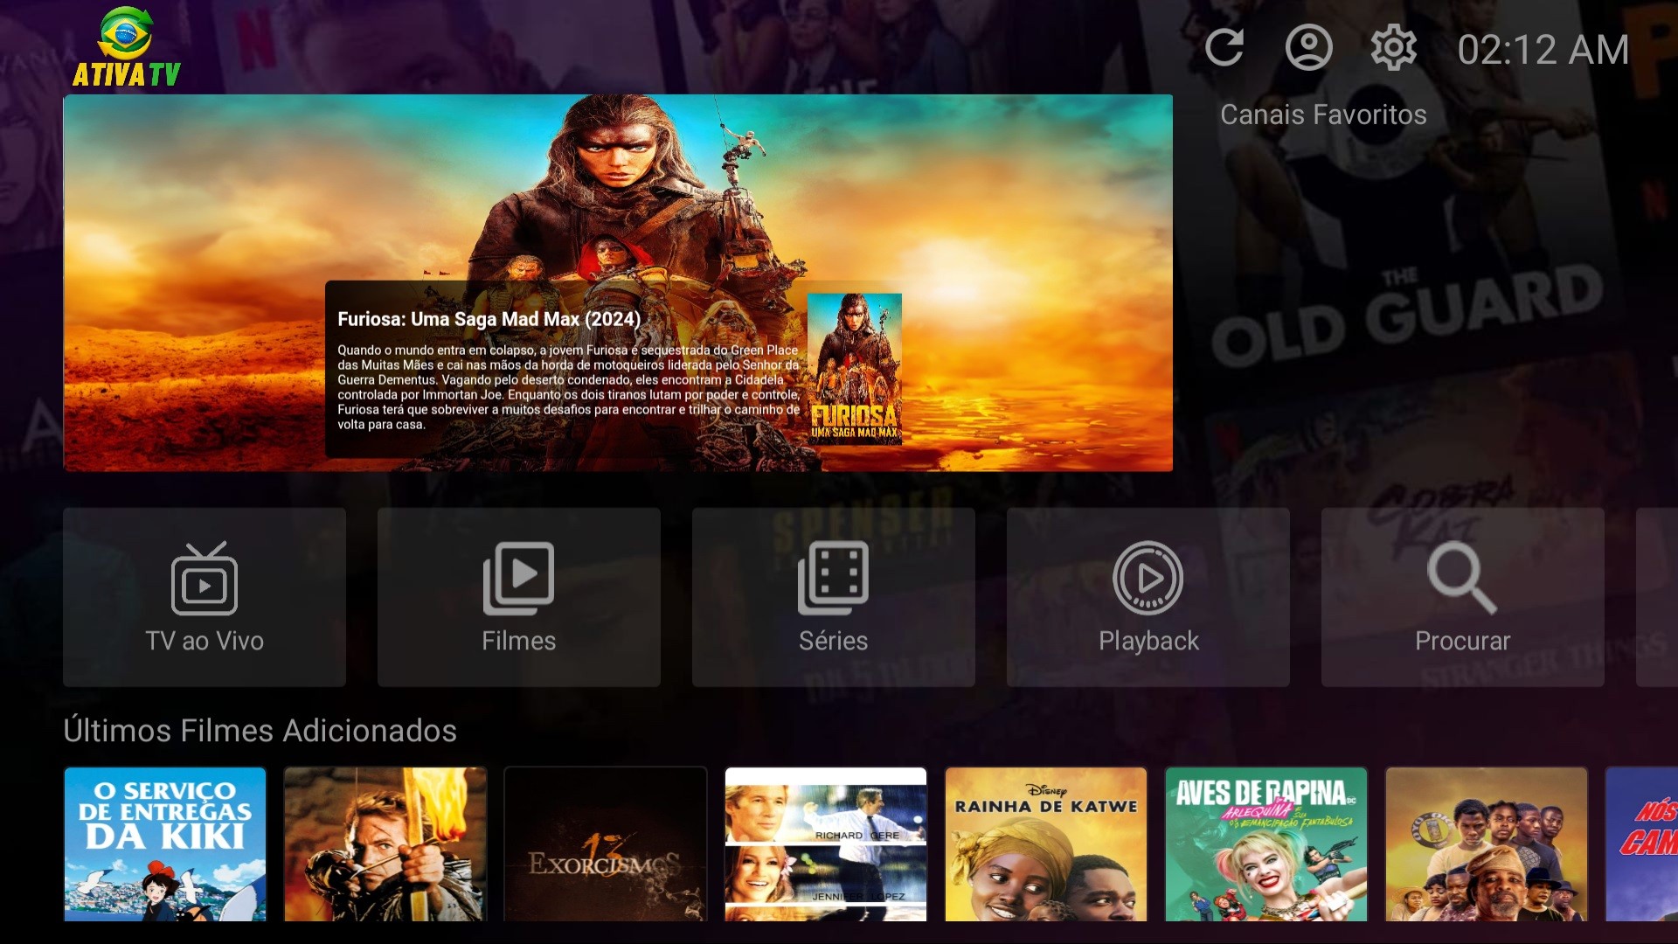Open the user profile icon
Screen dimensions: 1678x944
(1308, 48)
